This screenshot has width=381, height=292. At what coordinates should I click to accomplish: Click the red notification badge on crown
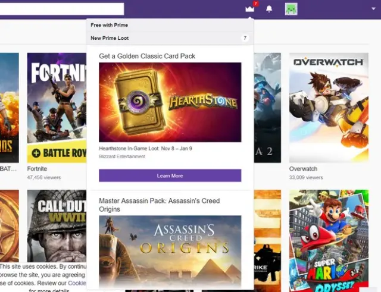[255, 4]
